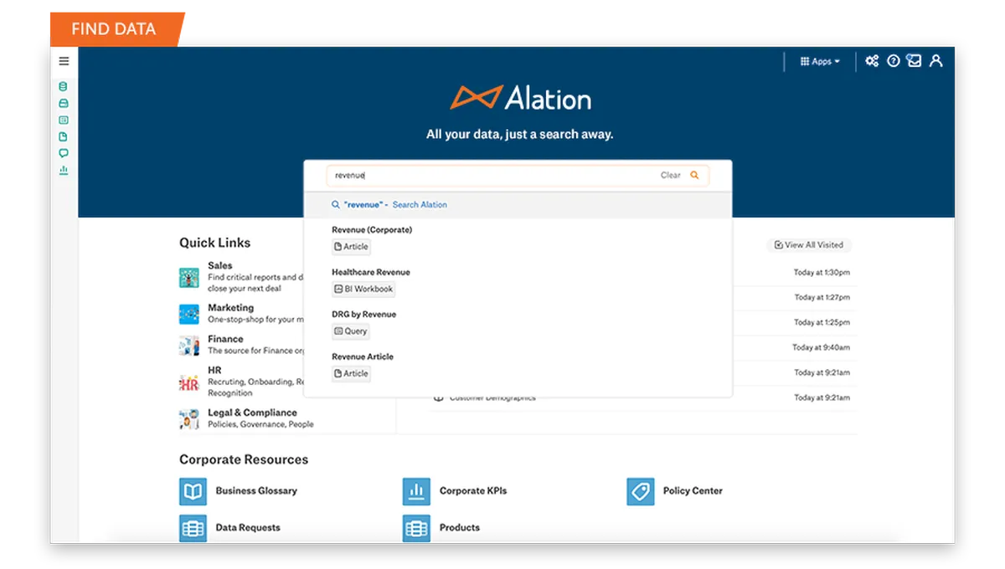Click the Today at 1:30pm entry
This screenshot has height=569, width=1005.
coord(822,273)
